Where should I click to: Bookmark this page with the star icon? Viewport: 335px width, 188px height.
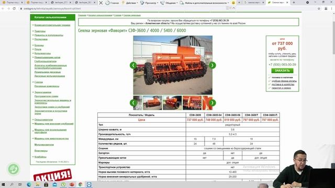click(x=319, y=9)
